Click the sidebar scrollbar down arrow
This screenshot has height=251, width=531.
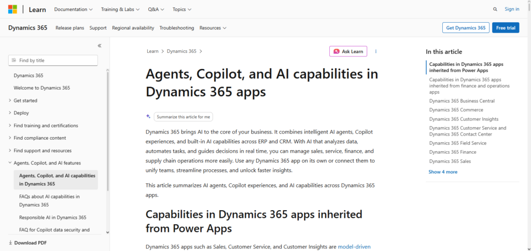[108, 232]
